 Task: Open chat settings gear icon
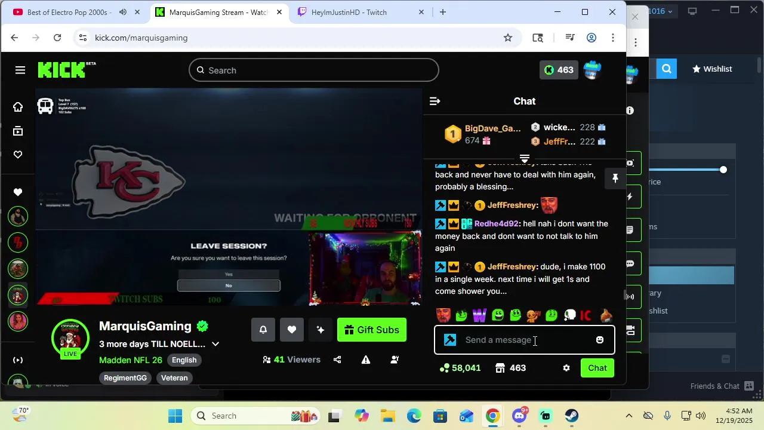point(566,368)
